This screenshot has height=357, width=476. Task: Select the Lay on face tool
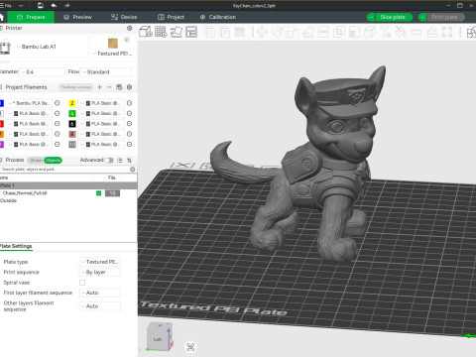(308, 32)
